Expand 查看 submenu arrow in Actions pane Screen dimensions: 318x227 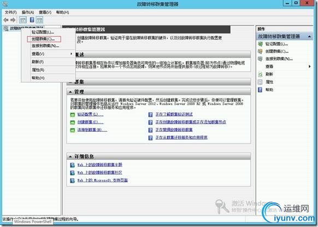[x=309, y=66]
